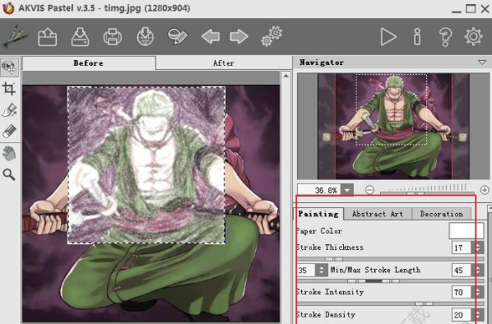Click the maximum stroke length field 45
Viewport: 492px width, 324px height.
[462, 270]
